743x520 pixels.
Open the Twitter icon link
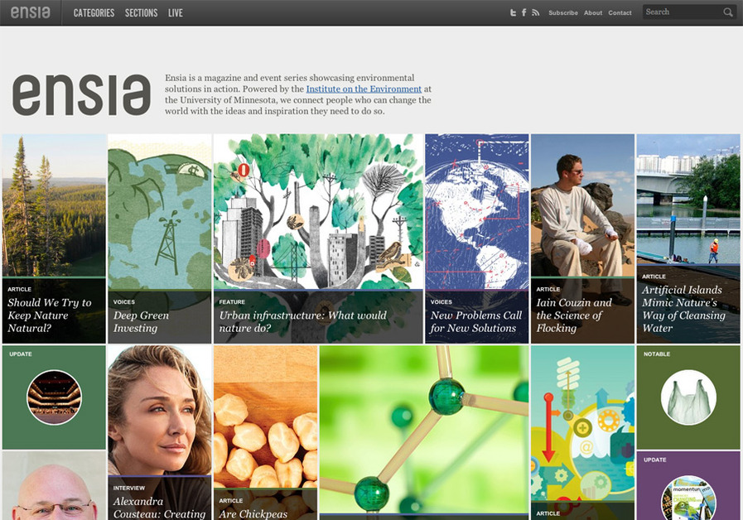coord(513,12)
